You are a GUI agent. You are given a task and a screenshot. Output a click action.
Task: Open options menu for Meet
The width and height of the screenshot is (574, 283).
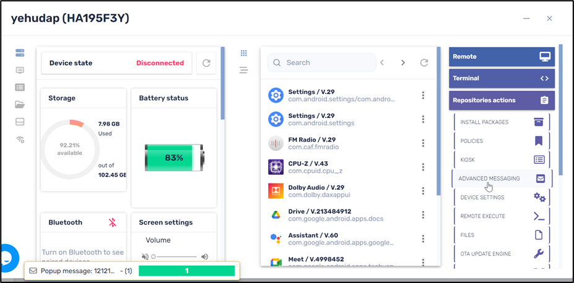(x=423, y=262)
